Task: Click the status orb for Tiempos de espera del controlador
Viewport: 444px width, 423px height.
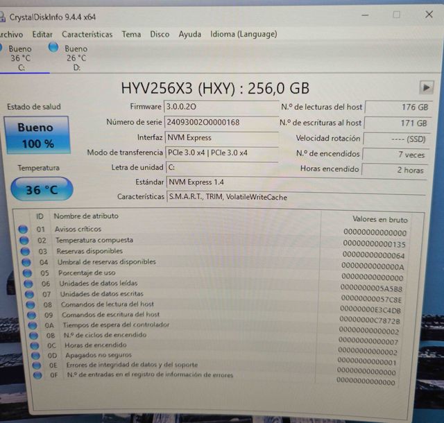Action: [33, 326]
